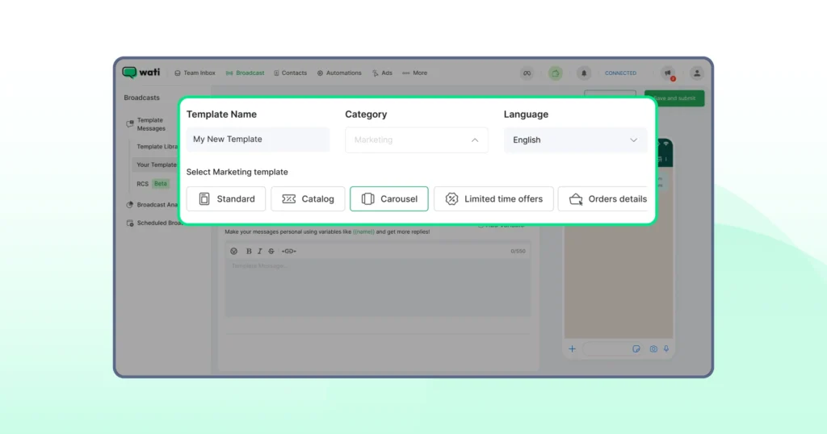The width and height of the screenshot is (827, 434).
Task: Open RCS Beta in sidebar
Action: pyautogui.click(x=152, y=184)
